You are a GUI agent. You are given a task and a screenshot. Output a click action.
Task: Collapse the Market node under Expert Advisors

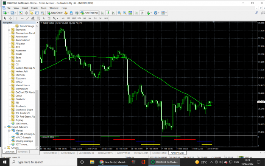pos(9,131)
